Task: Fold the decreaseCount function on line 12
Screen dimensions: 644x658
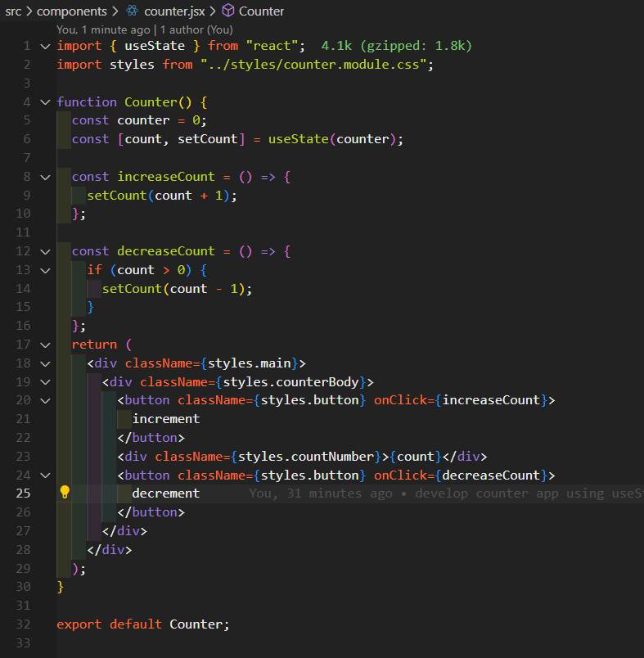Action: click(x=45, y=252)
